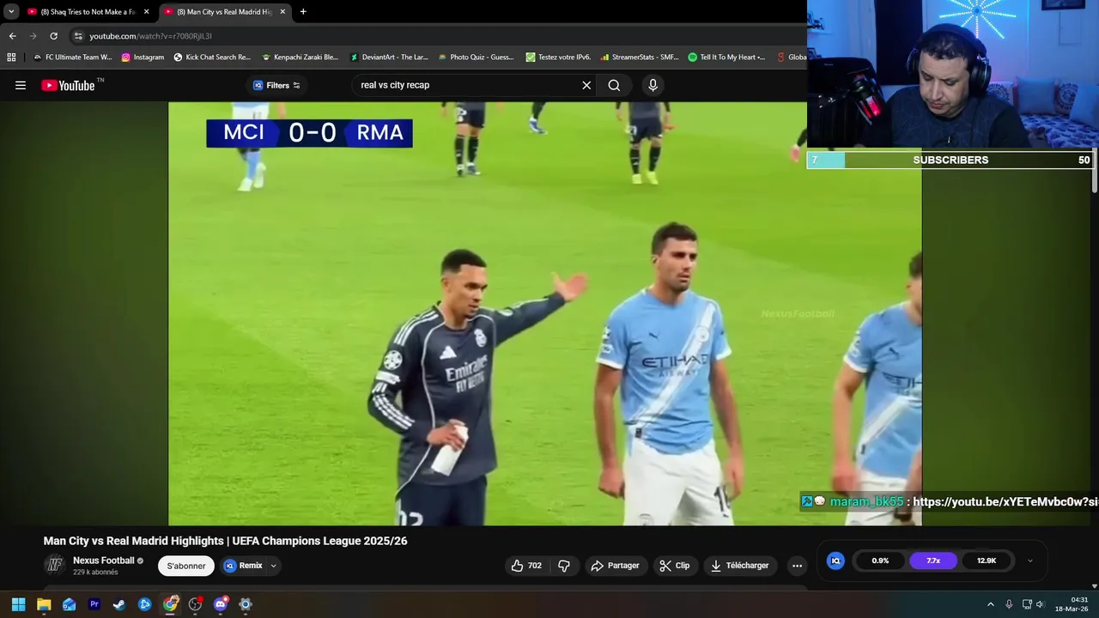Click the magnifier search button
The height and width of the screenshot is (618, 1099).
click(614, 85)
